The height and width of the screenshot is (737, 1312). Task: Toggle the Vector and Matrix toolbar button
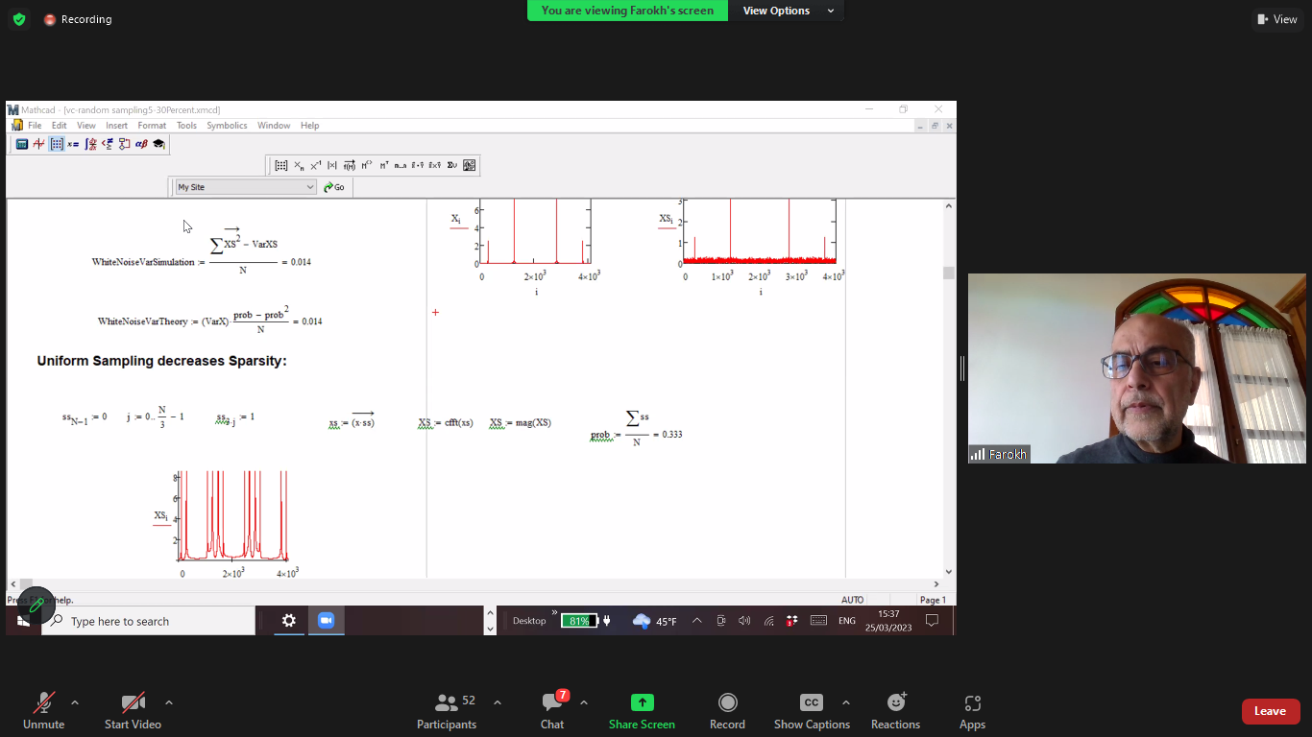point(57,144)
